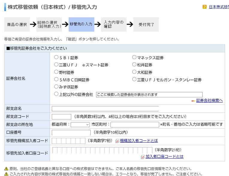
Task: Click the 商品の選択 step
Action: pyautogui.click(x=17, y=24)
